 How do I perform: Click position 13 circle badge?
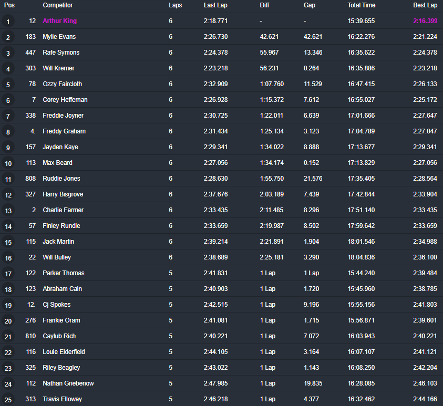pos(8,211)
